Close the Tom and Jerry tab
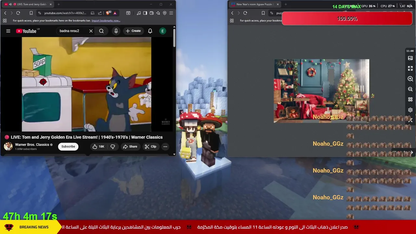Screen dimensions: 416x234 point(51,4)
